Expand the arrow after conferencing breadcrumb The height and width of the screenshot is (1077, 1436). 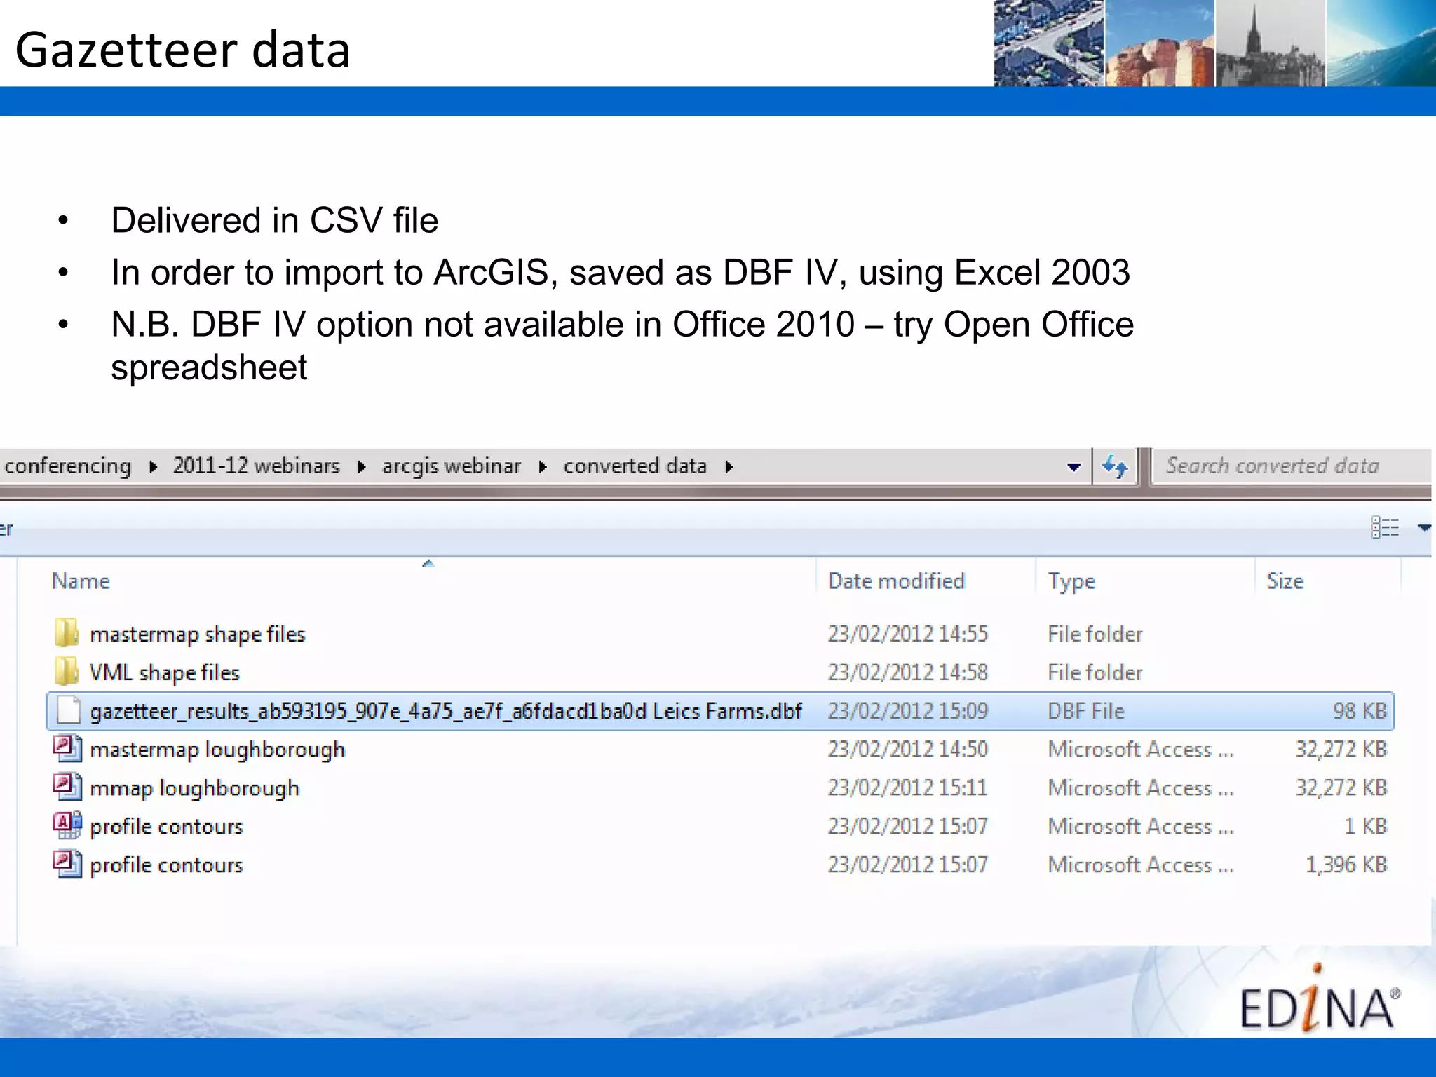pyautogui.click(x=153, y=467)
